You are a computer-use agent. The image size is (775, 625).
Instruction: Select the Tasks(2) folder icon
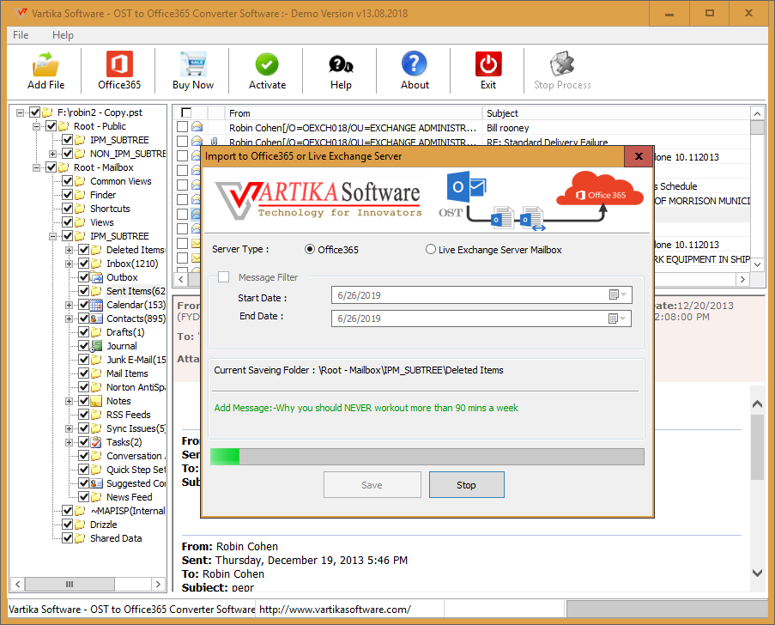[97, 442]
